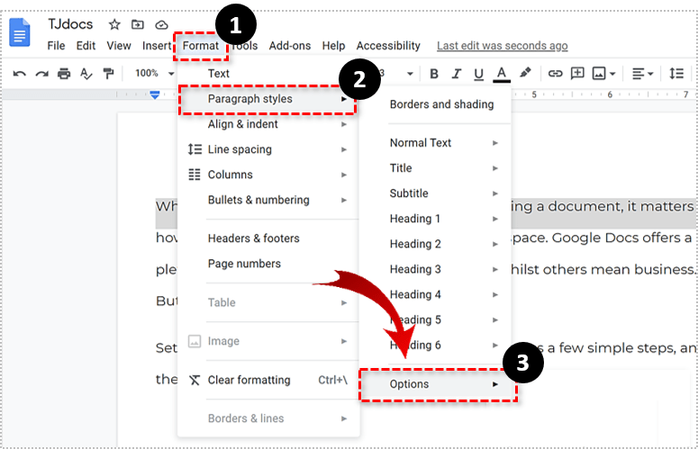Open the 100% zoom dropdown
This screenshot has height=449, width=698.
click(153, 74)
